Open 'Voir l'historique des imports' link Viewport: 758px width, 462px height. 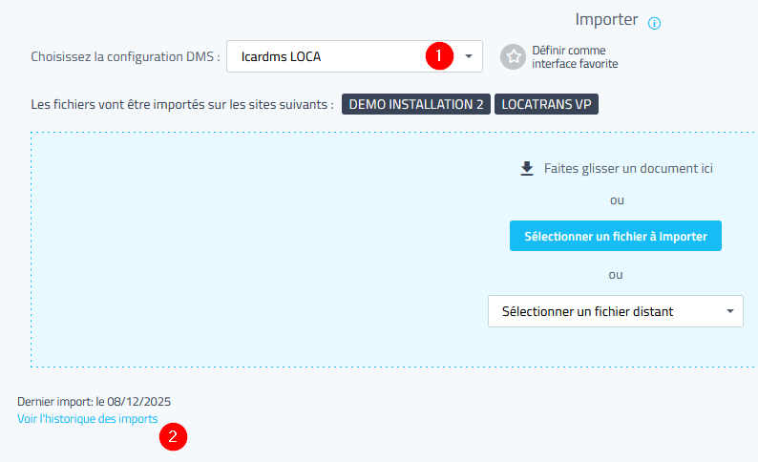pos(88,418)
